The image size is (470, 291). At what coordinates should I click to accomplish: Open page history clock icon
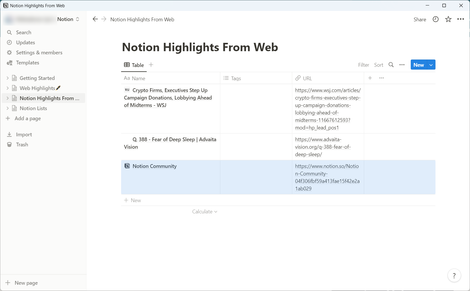pos(436,19)
